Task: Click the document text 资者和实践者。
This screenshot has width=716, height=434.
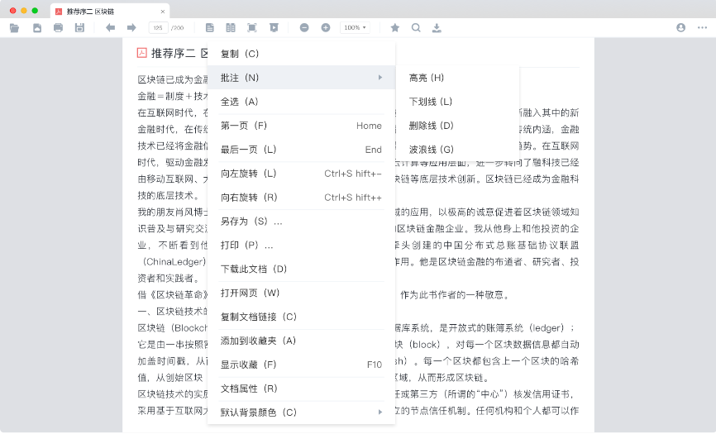Action: (x=169, y=279)
